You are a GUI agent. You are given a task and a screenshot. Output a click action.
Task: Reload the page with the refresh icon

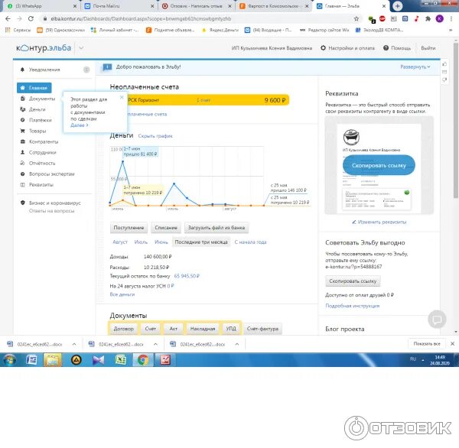coord(31,18)
